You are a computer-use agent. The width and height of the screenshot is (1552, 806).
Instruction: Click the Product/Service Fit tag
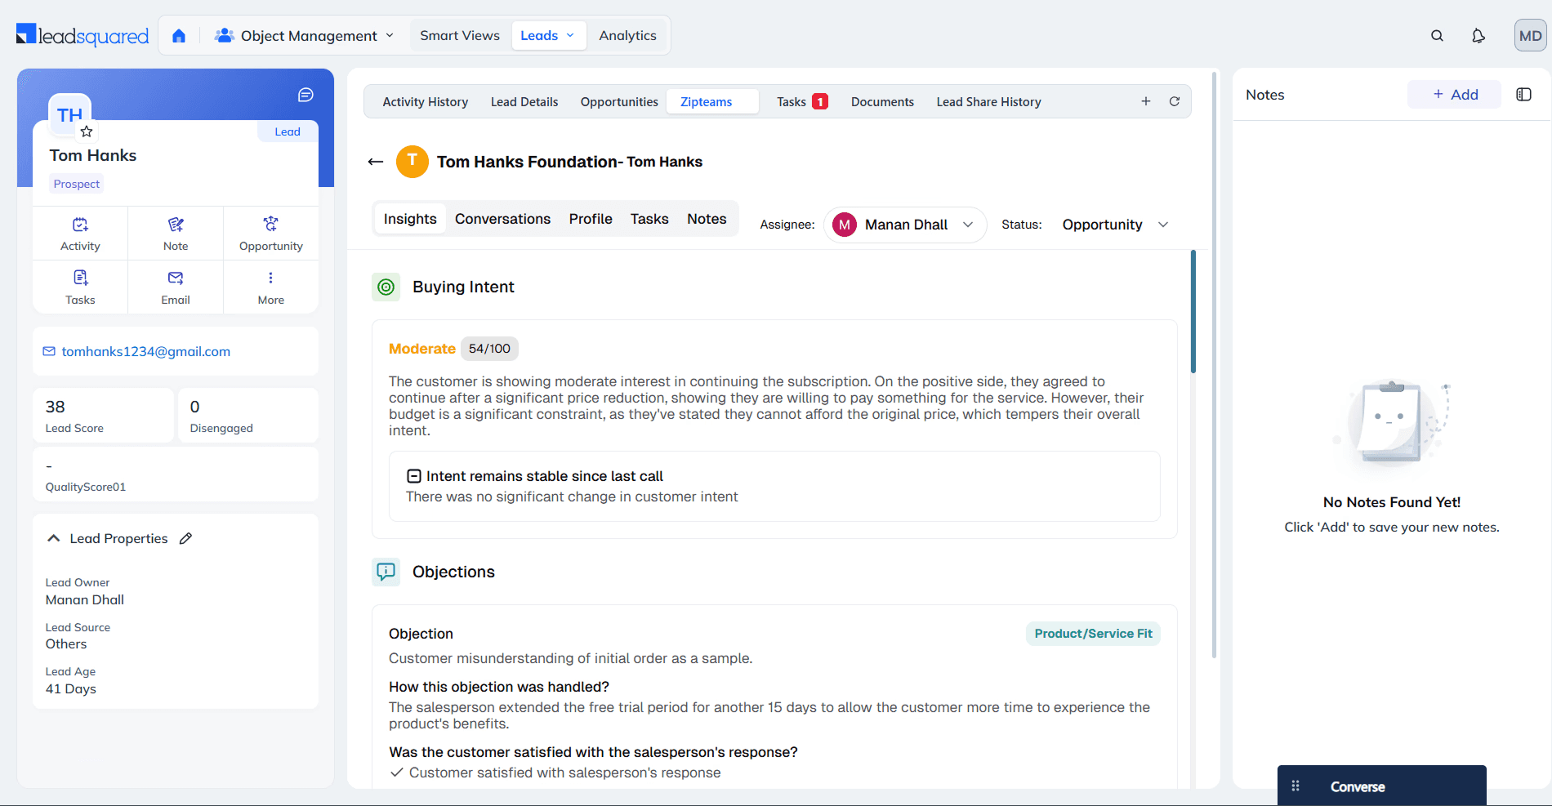pyautogui.click(x=1093, y=634)
